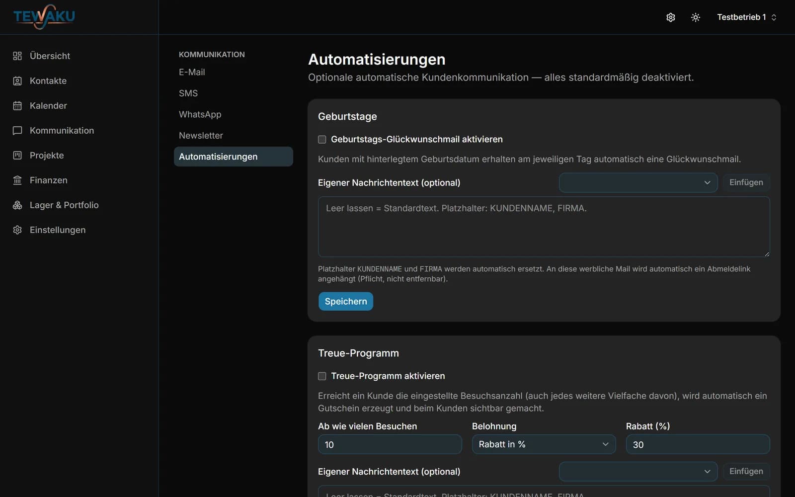Click the Finanzen bank icon

click(x=17, y=180)
